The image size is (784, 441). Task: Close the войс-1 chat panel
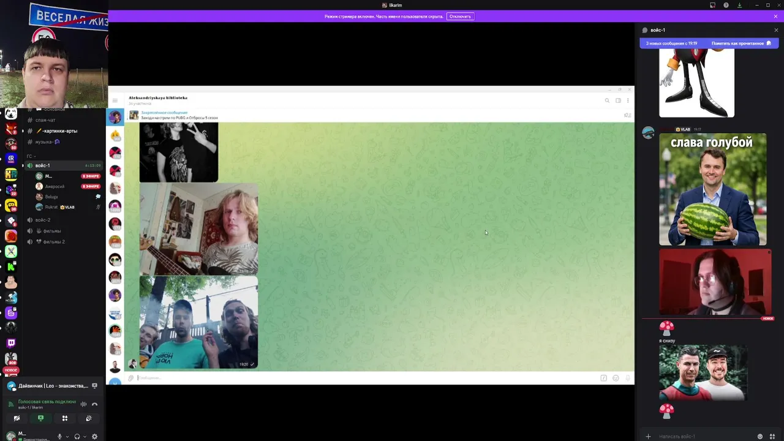coord(776,30)
